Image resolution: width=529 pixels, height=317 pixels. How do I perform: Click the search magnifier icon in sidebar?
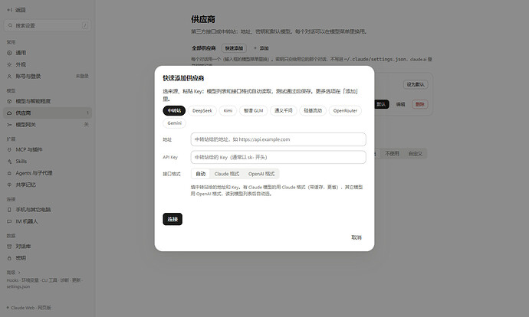10,25
